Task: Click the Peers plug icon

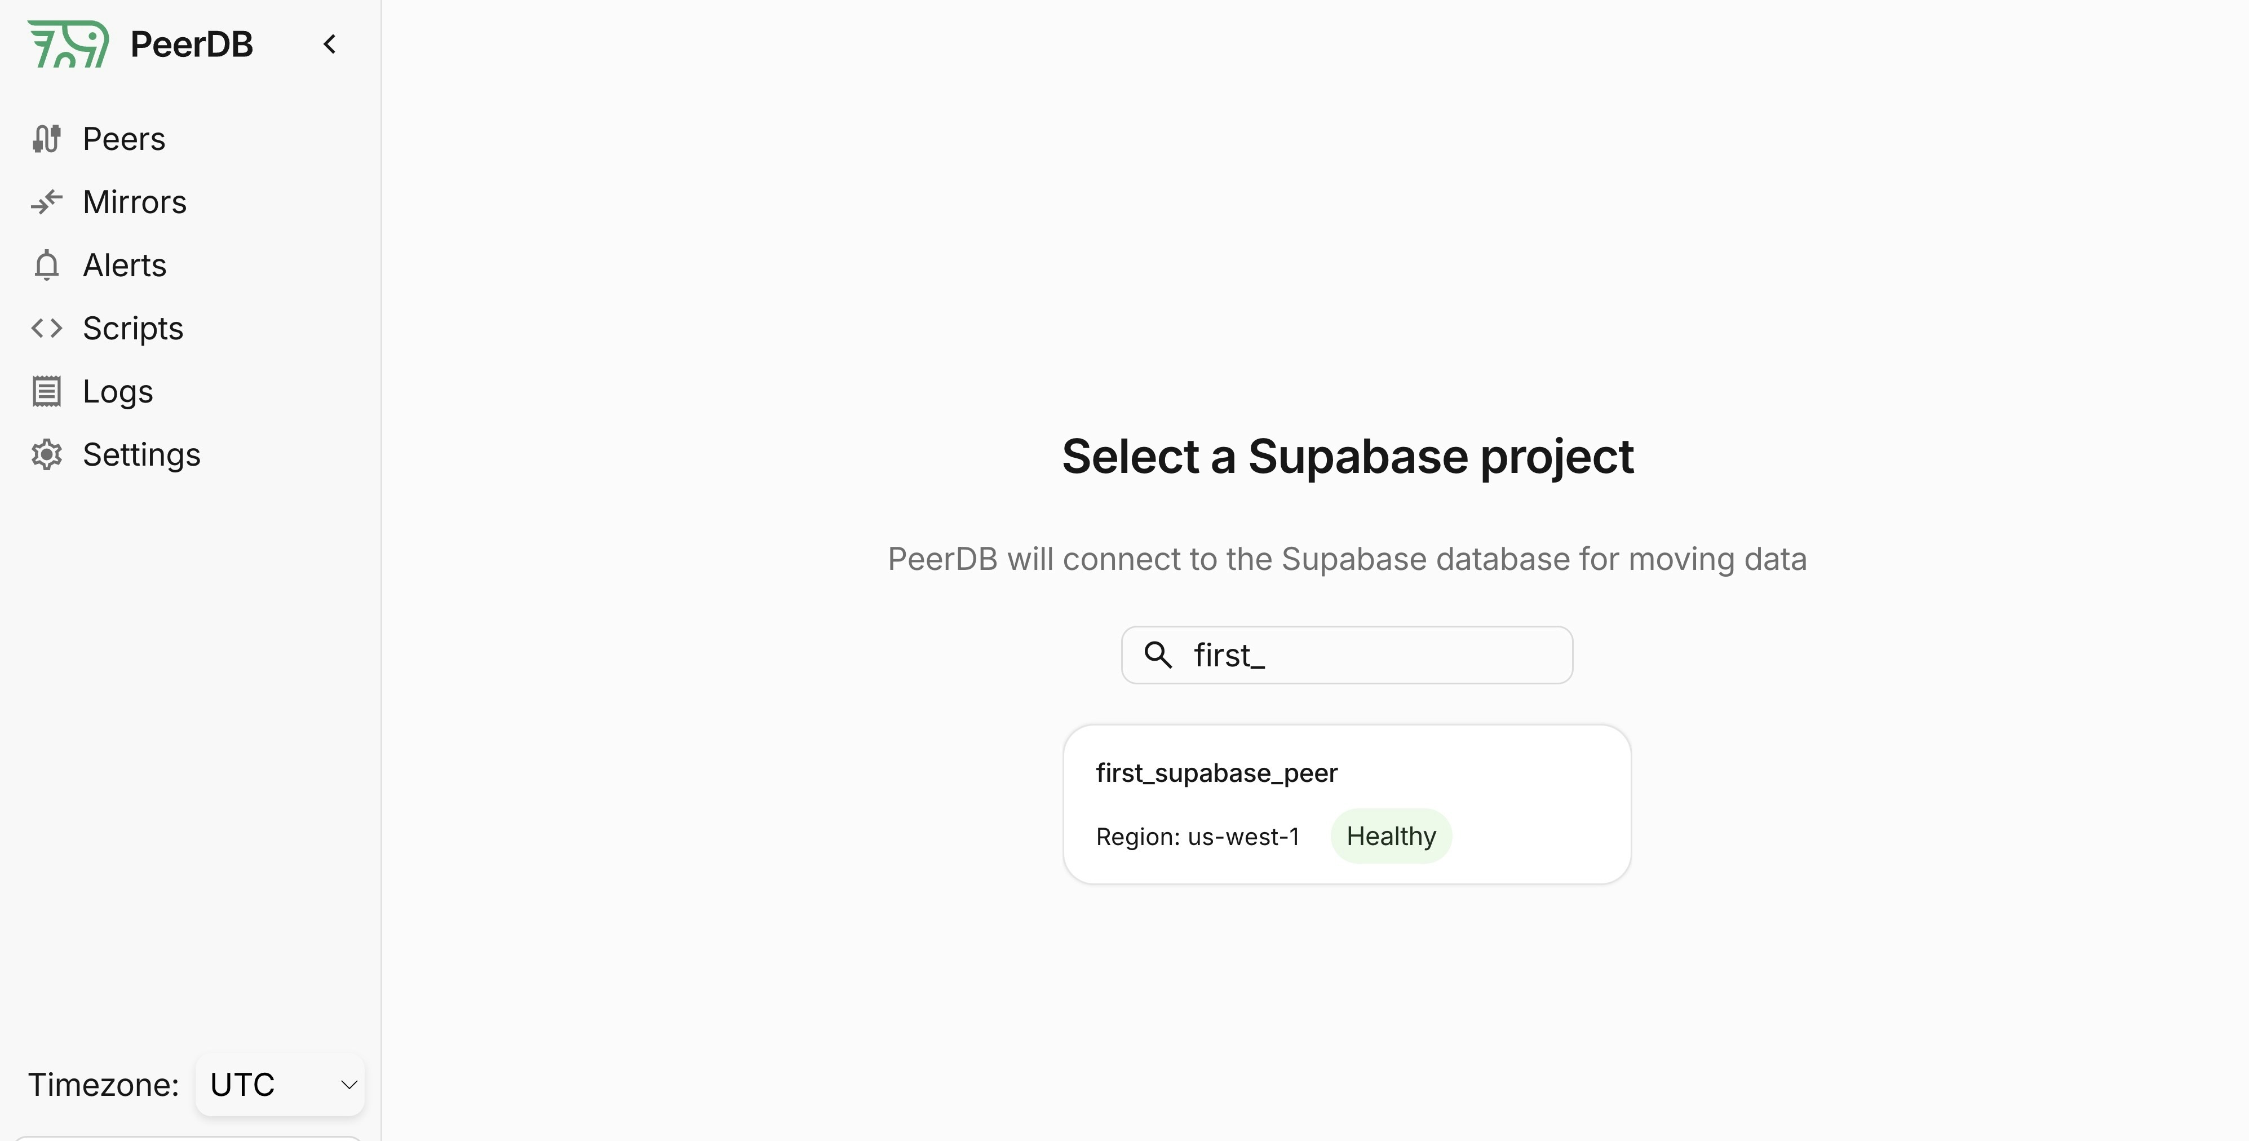Action: (x=46, y=139)
